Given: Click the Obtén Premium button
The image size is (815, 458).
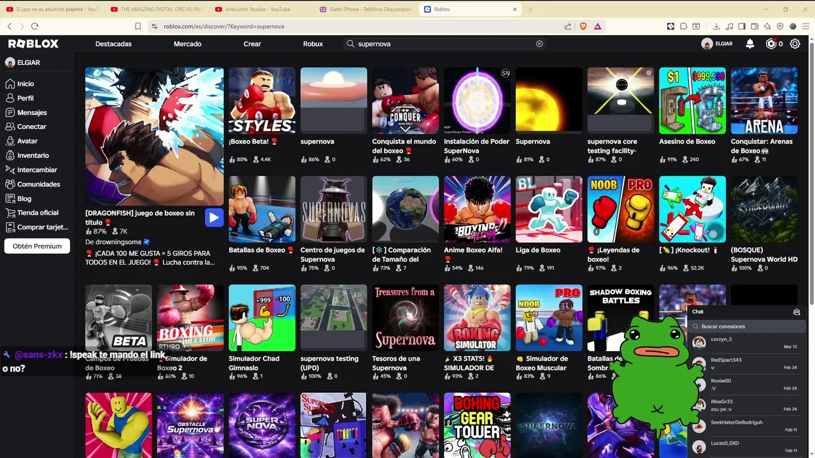Looking at the screenshot, I should point(37,246).
